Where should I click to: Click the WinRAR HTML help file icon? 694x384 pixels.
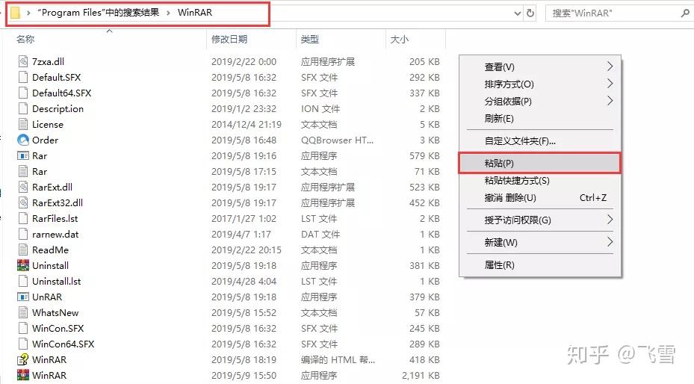tap(23, 359)
